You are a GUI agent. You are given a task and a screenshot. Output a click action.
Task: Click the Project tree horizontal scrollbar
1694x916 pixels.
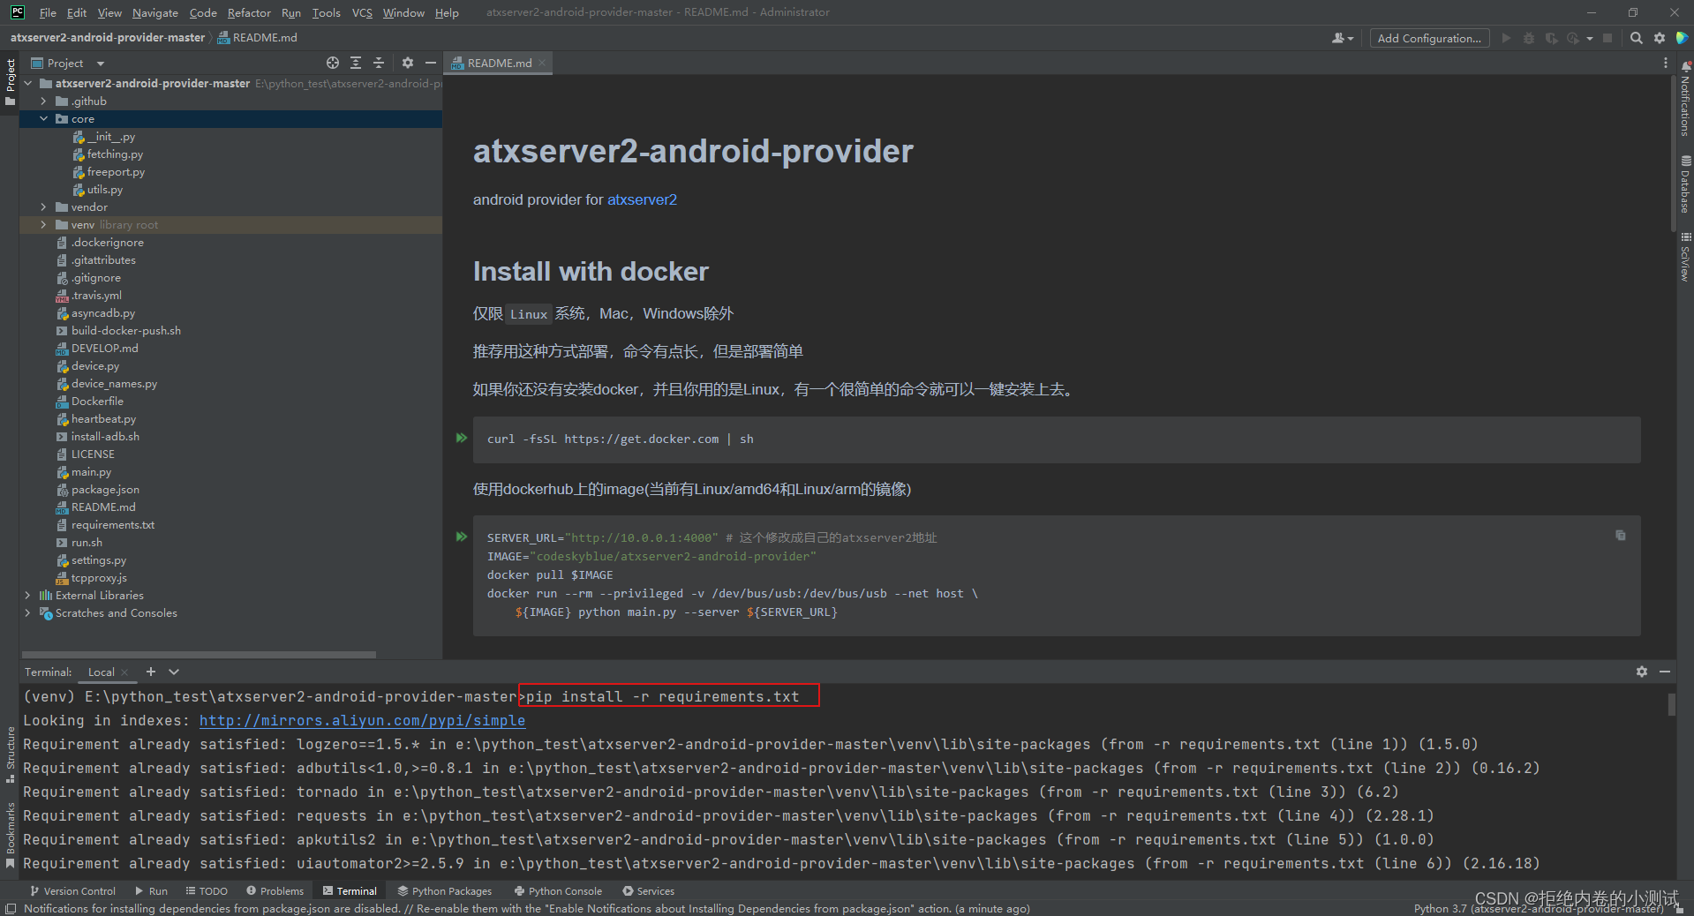[200, 654]
